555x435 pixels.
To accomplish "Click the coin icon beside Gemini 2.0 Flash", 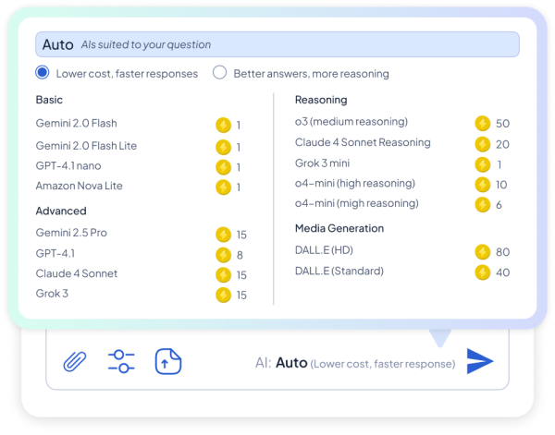I will point(223,125).
